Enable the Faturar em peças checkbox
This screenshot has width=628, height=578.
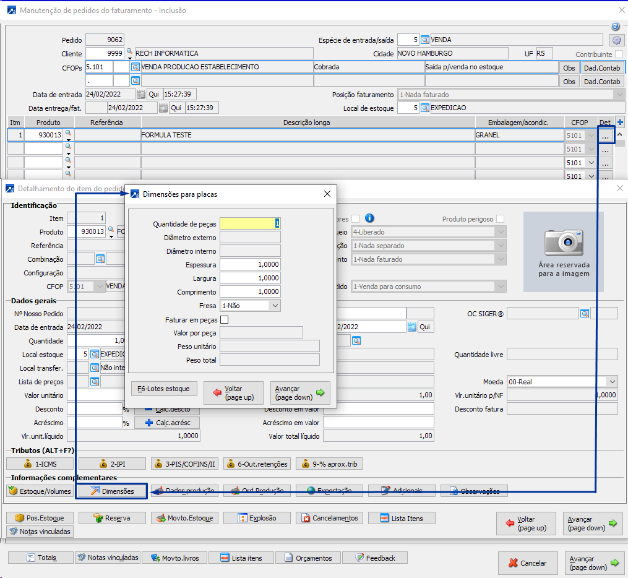[225, 320]
